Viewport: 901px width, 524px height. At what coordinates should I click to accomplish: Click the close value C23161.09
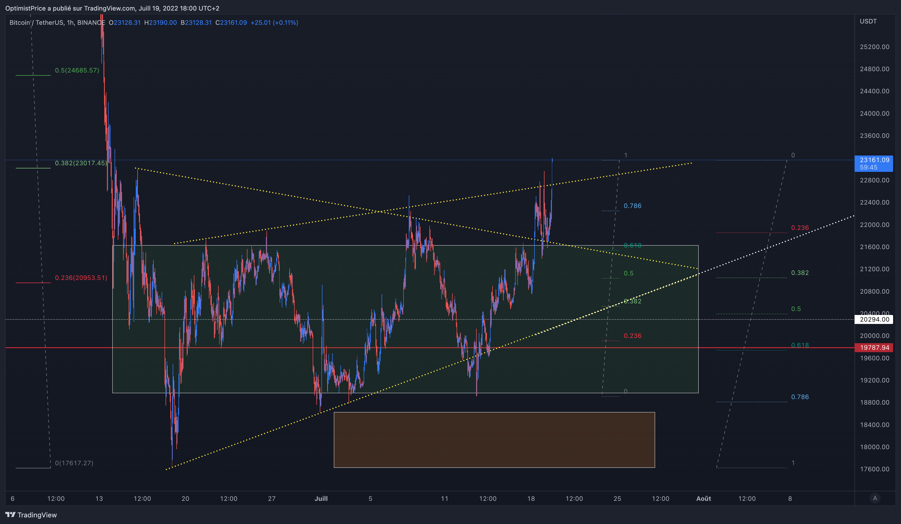pos(231,22)
